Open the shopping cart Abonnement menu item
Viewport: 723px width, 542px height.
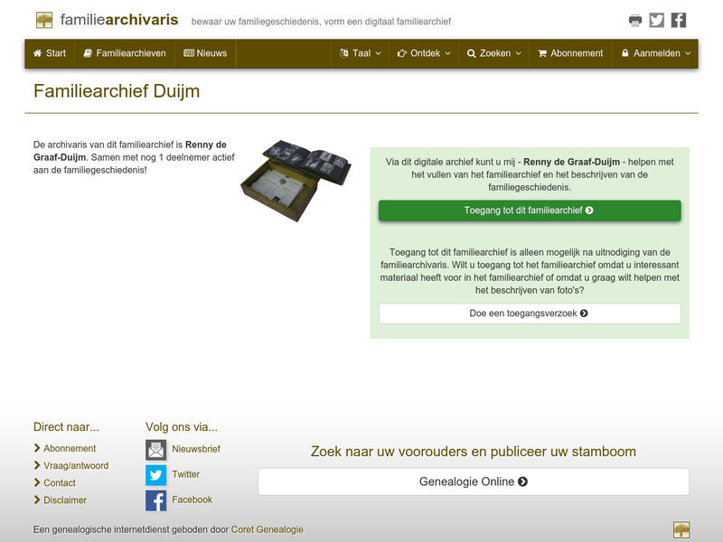pyautogui.click(x=569, y=53)
